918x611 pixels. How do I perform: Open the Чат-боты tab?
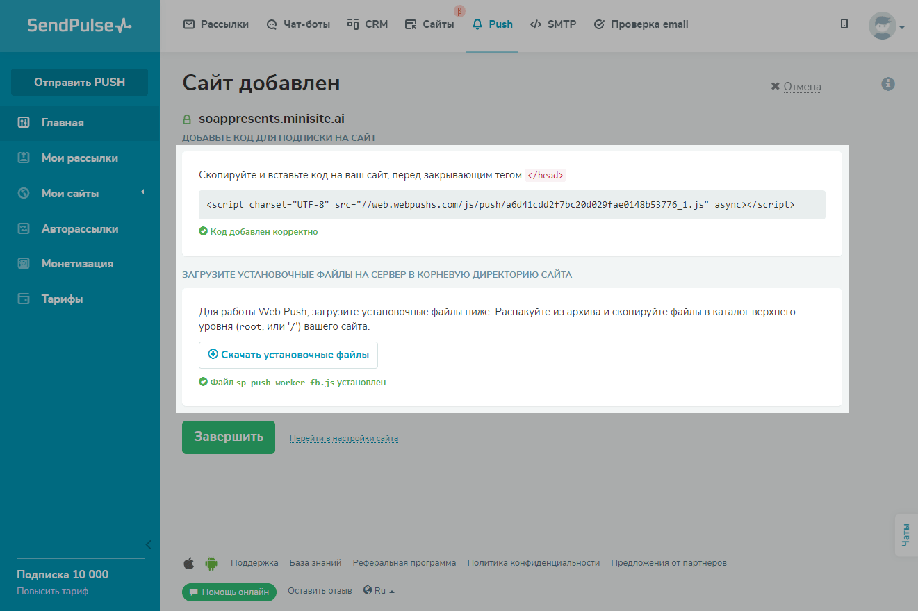coord(298,24)
